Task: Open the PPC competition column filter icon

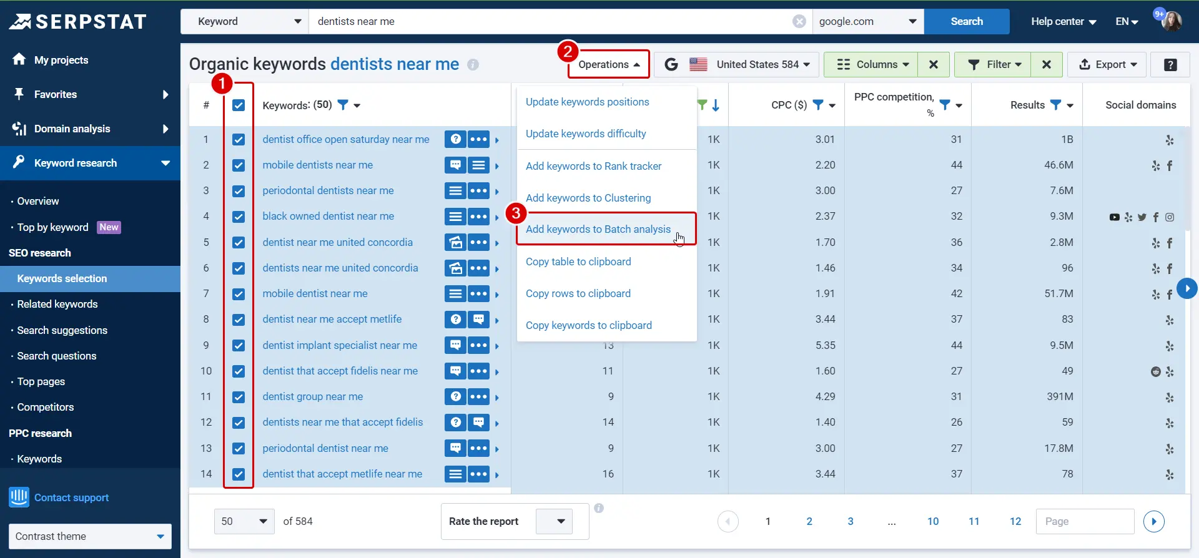Action: [x=945, y=105]
